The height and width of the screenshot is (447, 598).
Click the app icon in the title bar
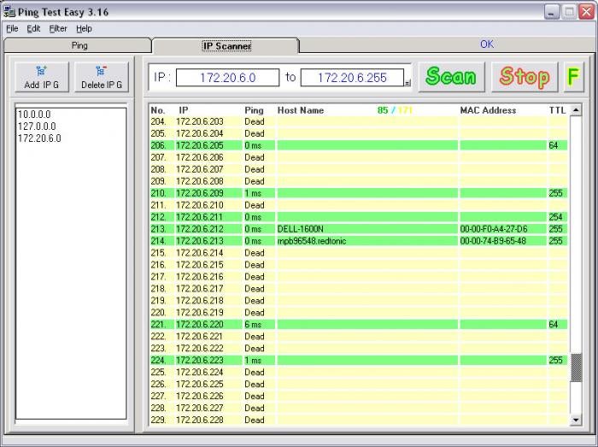click(9, 12)
